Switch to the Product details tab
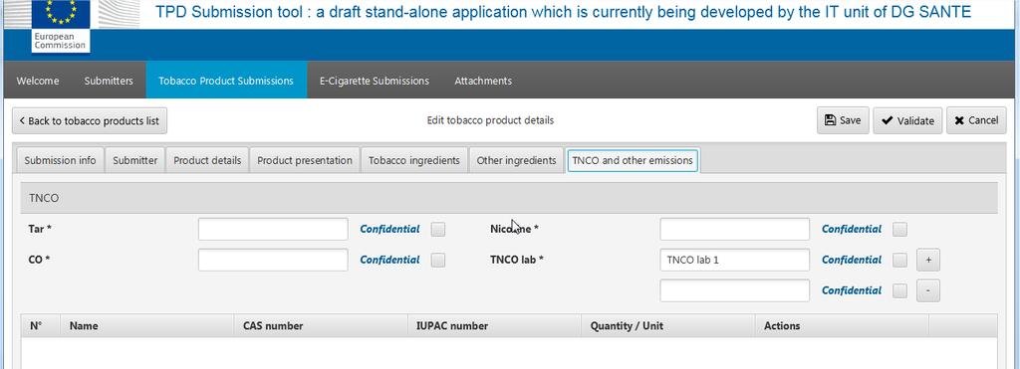The width and height of the screenshot is (1020, 369). click(x=207, y=160)
